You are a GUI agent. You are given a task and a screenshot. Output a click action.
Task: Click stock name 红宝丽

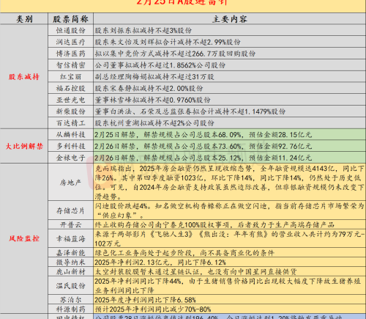(x=70, y=77)
